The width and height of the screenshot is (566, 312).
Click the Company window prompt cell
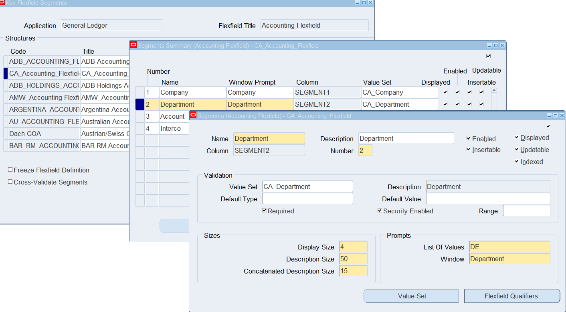pos(260,92)
